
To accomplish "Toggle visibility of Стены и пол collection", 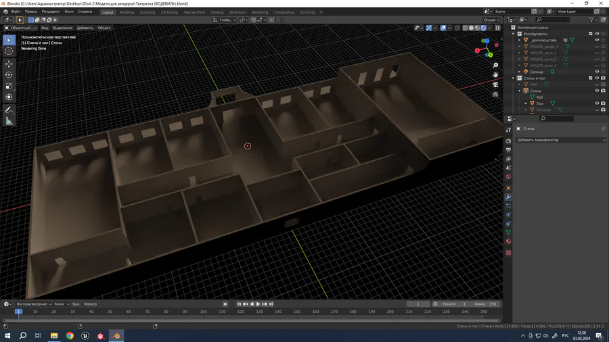I will pyautogui.click(x=597, y=78).
